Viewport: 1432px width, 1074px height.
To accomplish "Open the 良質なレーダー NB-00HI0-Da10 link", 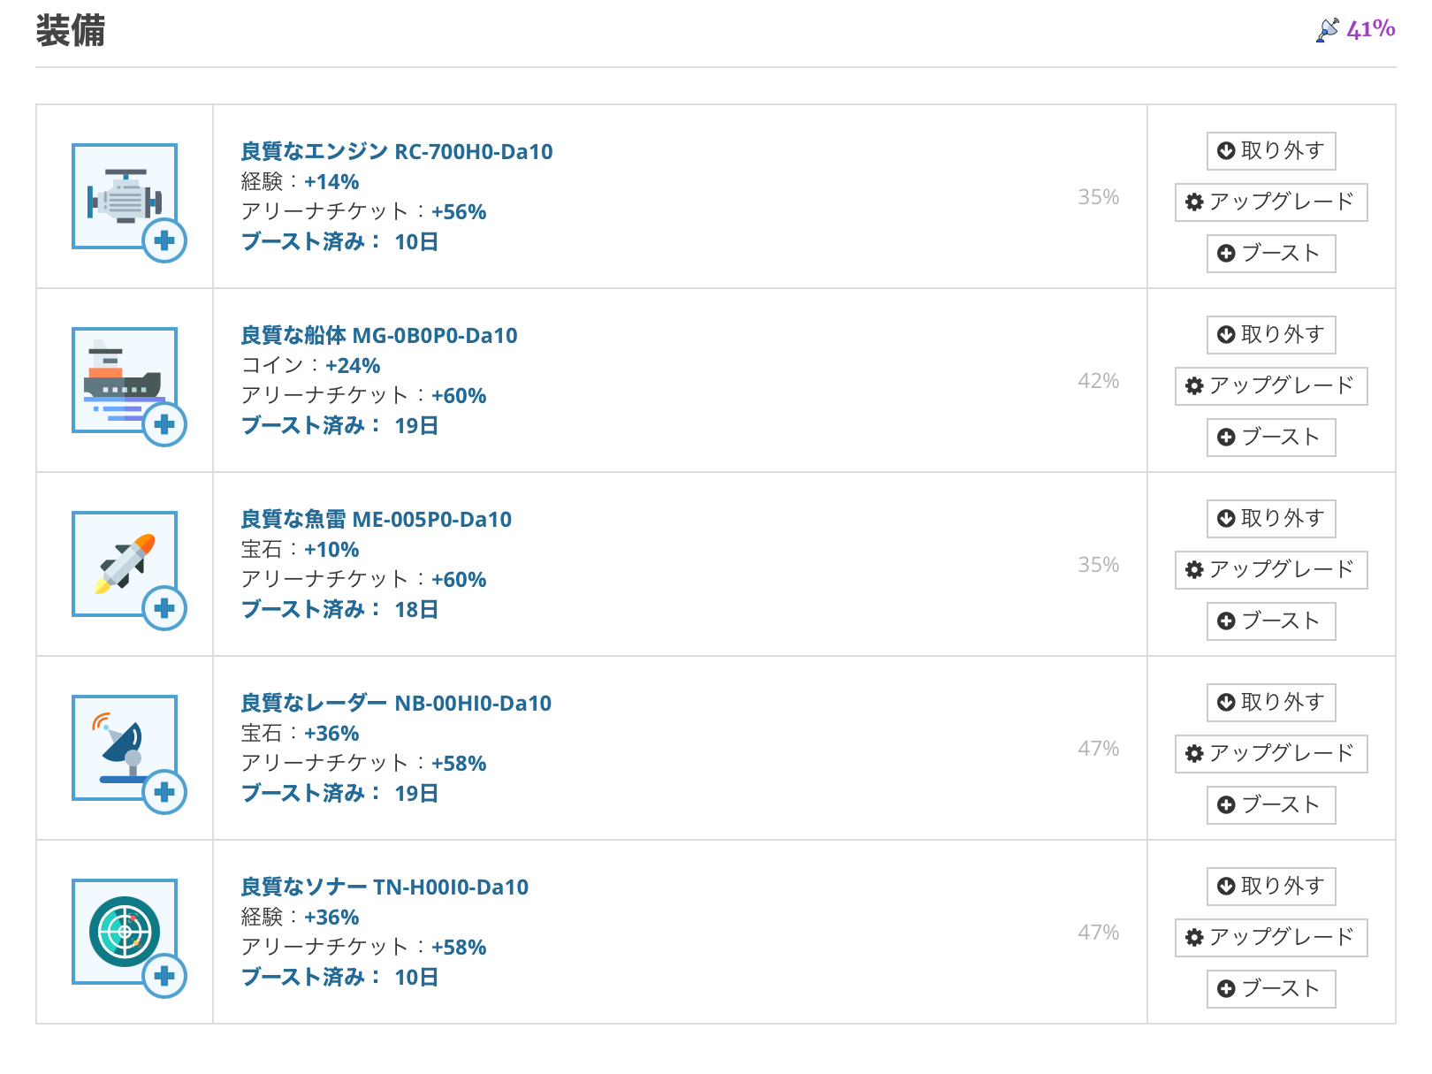I will (396, 703).
